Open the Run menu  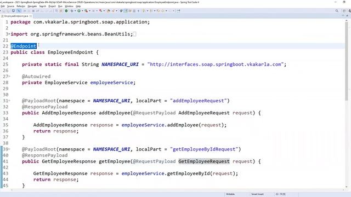[60, 6]
